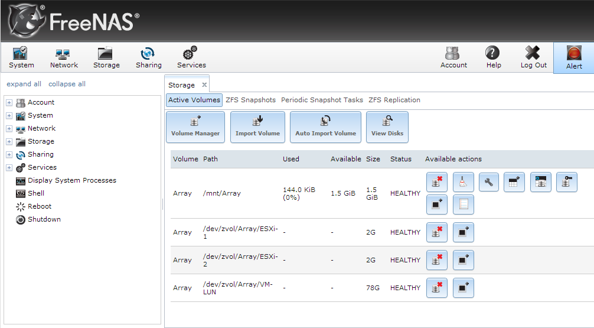The image size is (594, 328).
Task: Open the Services toolbar icon
Action: pyautogui.click(x=191, y=57)
